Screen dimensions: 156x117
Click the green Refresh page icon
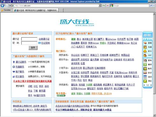[x=103, y=5]
